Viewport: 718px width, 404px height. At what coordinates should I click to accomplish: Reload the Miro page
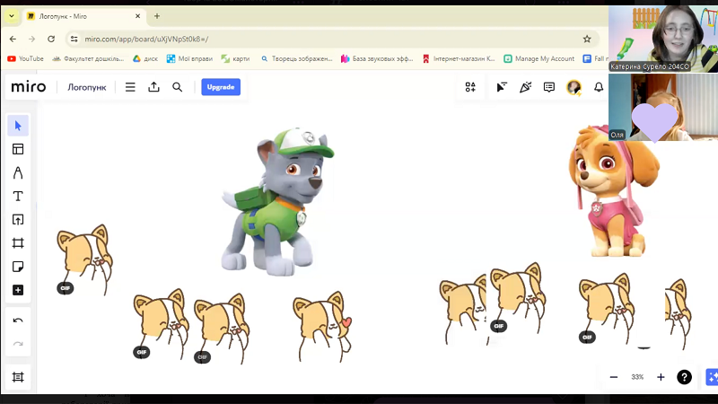51,39
